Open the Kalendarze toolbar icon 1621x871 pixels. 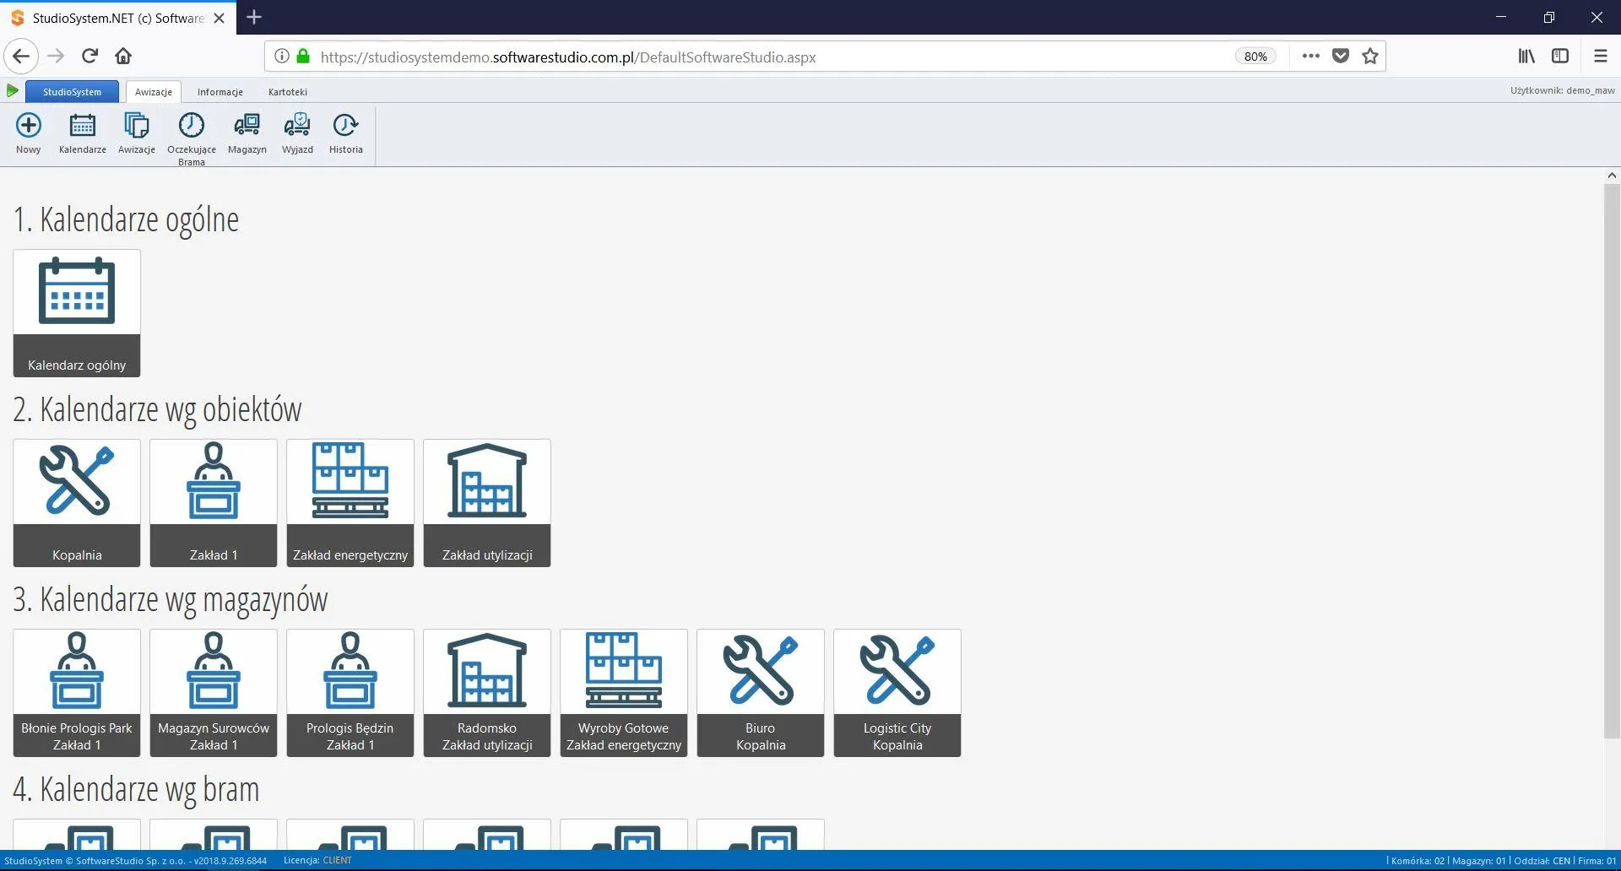(x=82, y=126)
